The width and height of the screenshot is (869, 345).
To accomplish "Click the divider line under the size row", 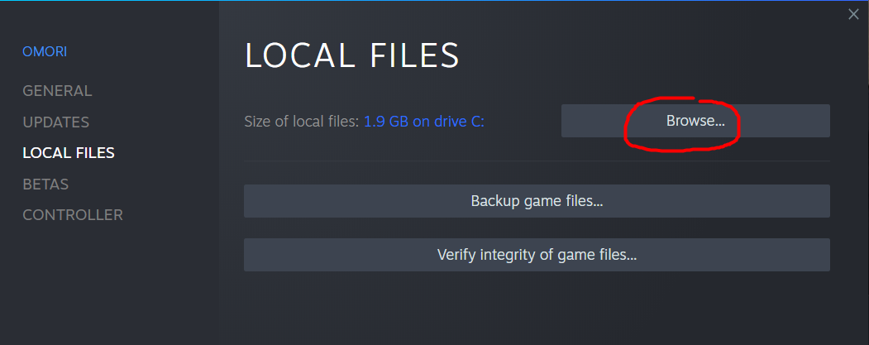I will coord(537,161).
